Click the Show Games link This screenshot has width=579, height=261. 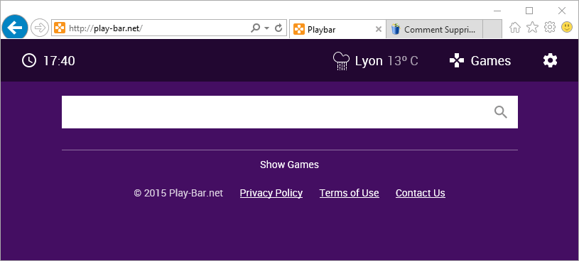coord(290,165)
